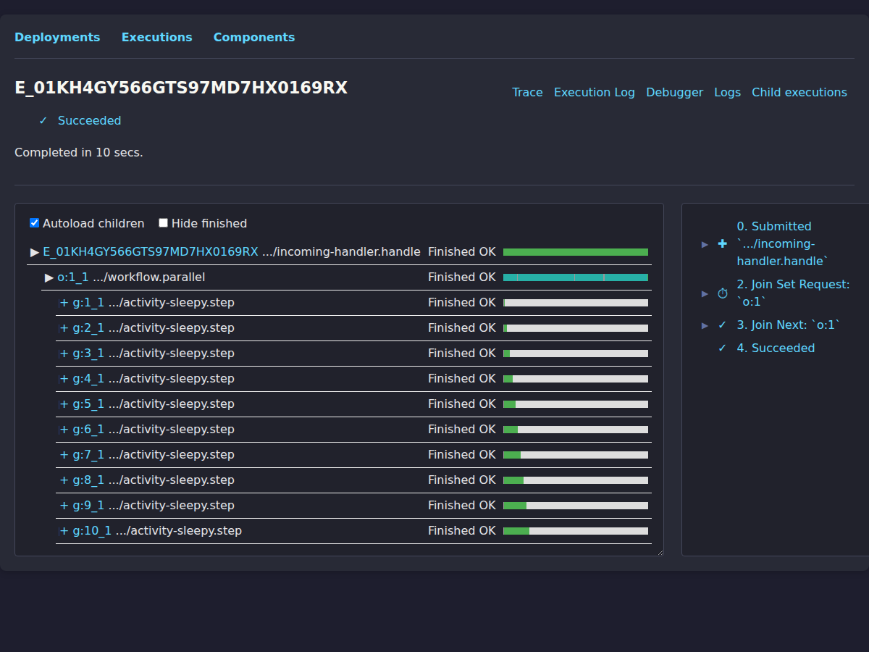The height and width of the screenshot is (652, 869).
Task: Open the g:7_1 execution link
Action: point(88,455)
